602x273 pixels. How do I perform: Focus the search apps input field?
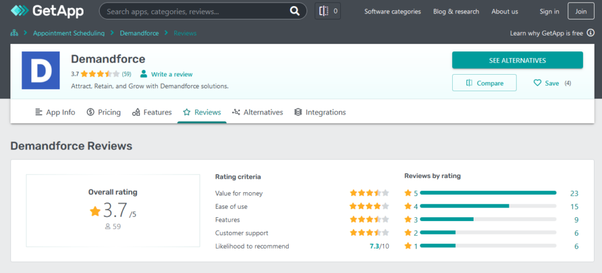pos(193,11)
